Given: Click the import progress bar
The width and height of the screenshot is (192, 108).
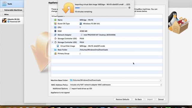Looking at the screenshot, I should point(101,8).
